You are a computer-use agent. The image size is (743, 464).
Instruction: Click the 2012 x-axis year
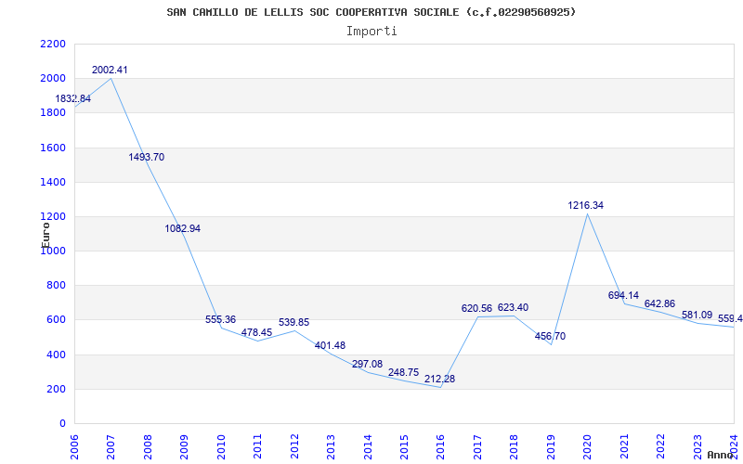(x=294, y=447)
